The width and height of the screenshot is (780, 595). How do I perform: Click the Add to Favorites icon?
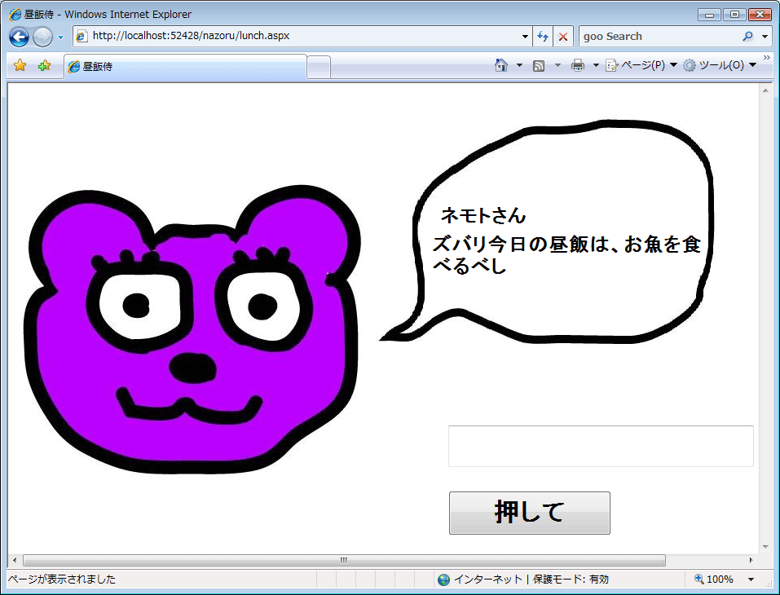pos(44,65)
